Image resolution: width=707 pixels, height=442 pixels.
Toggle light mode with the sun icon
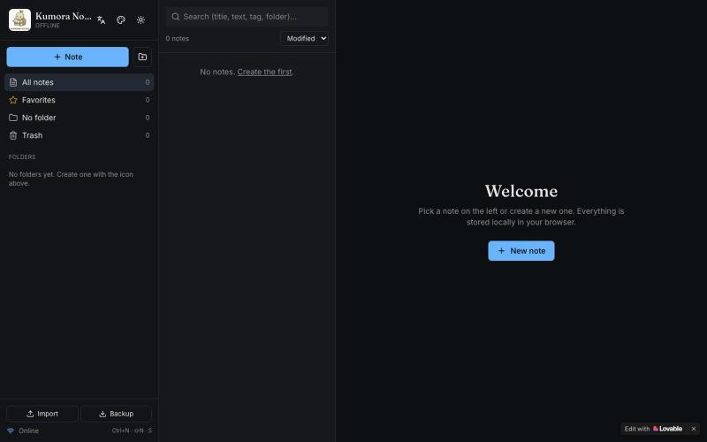pos(141,19)
